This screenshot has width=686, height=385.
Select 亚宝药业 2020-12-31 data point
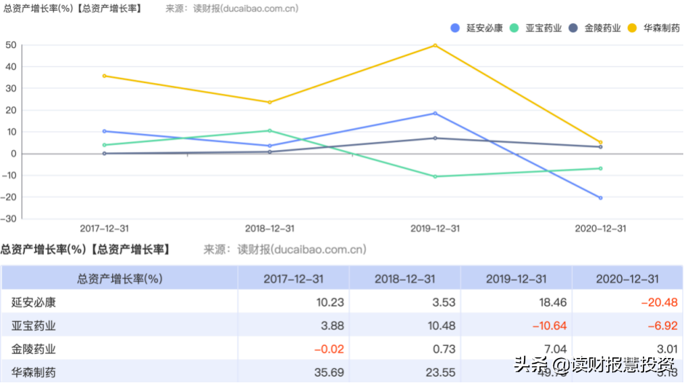600,168
